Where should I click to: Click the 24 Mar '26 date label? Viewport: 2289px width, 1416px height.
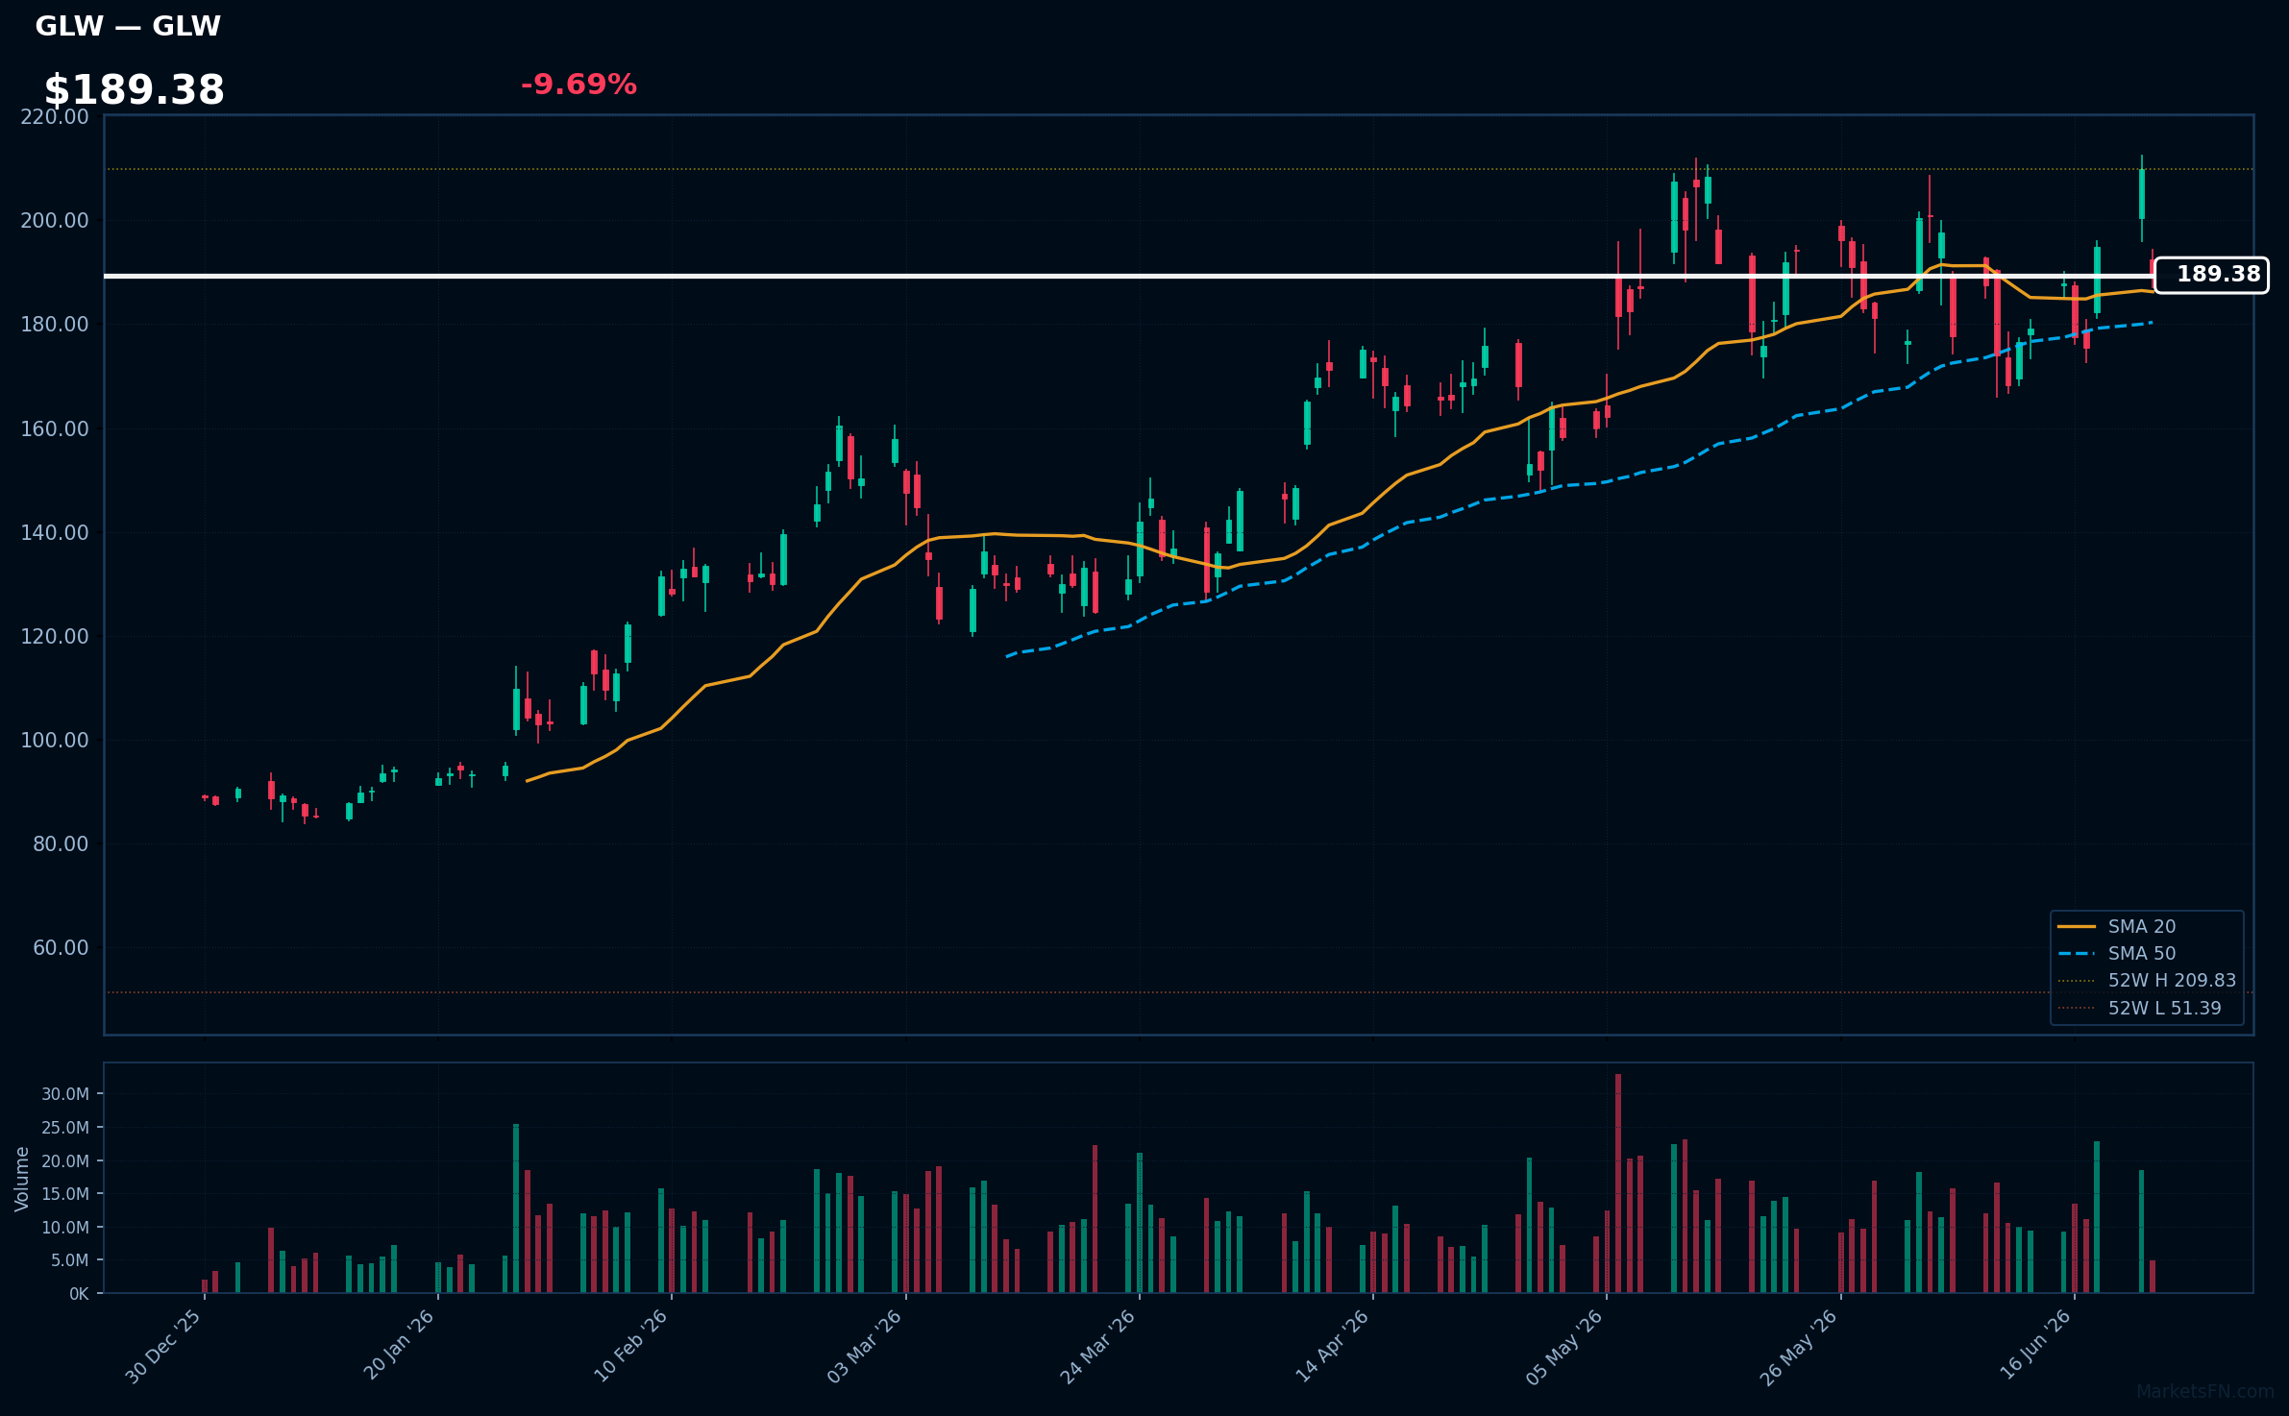(x=1098, y=1346)
